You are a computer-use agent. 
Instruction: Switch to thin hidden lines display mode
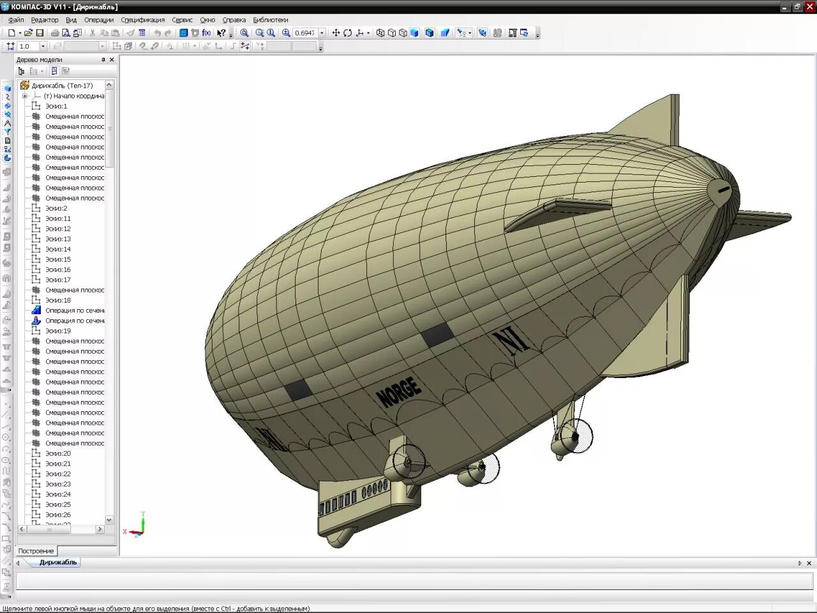coord(403,33)
